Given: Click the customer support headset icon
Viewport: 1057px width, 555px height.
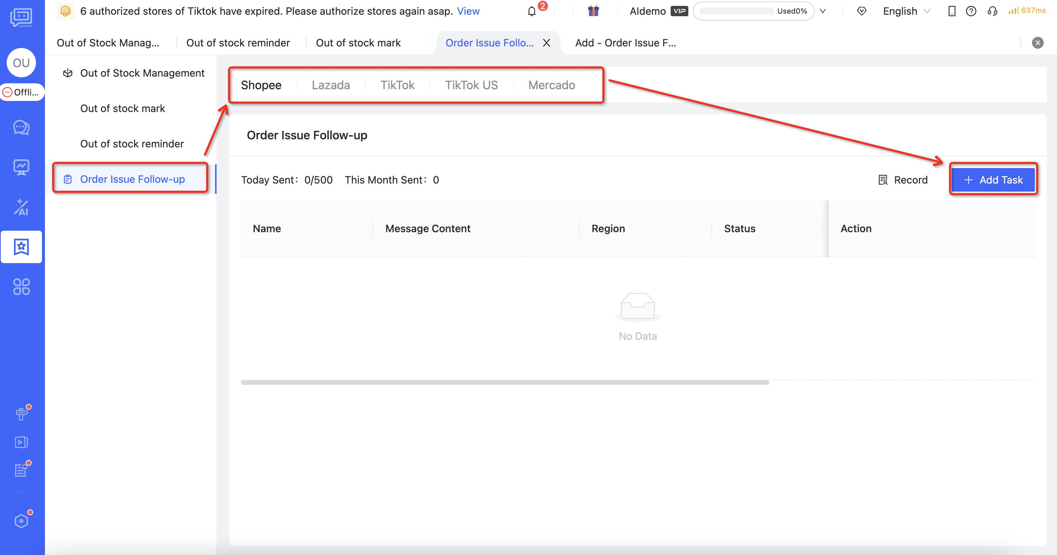Looking at the screenshot, I should coord(992,11).
